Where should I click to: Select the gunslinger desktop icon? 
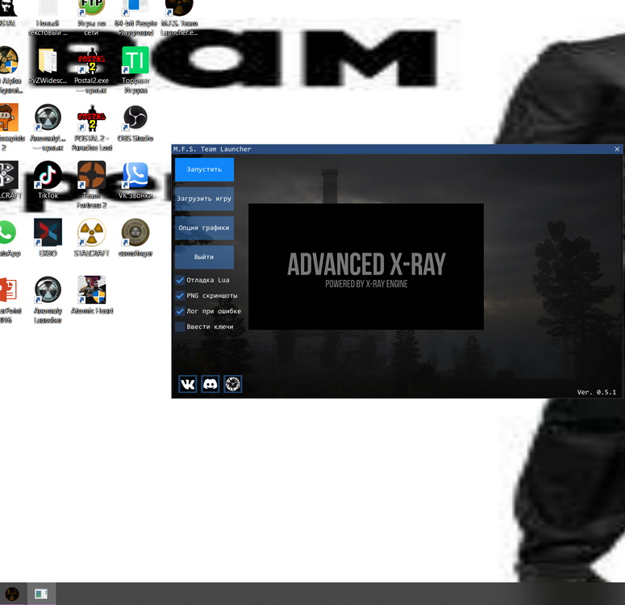135,238
